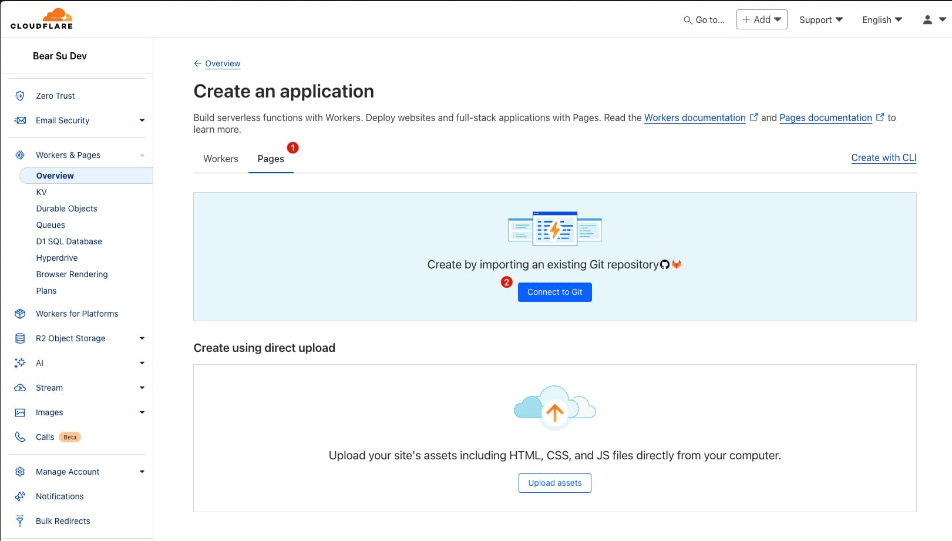The width and height of the screenshot is (952, 541).
Task: Click the Workers & Pages diamond icon
Action: [20, 155]
